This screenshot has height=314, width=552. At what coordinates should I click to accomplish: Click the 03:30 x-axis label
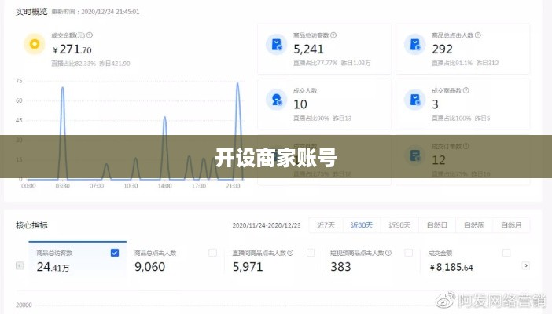63,186
